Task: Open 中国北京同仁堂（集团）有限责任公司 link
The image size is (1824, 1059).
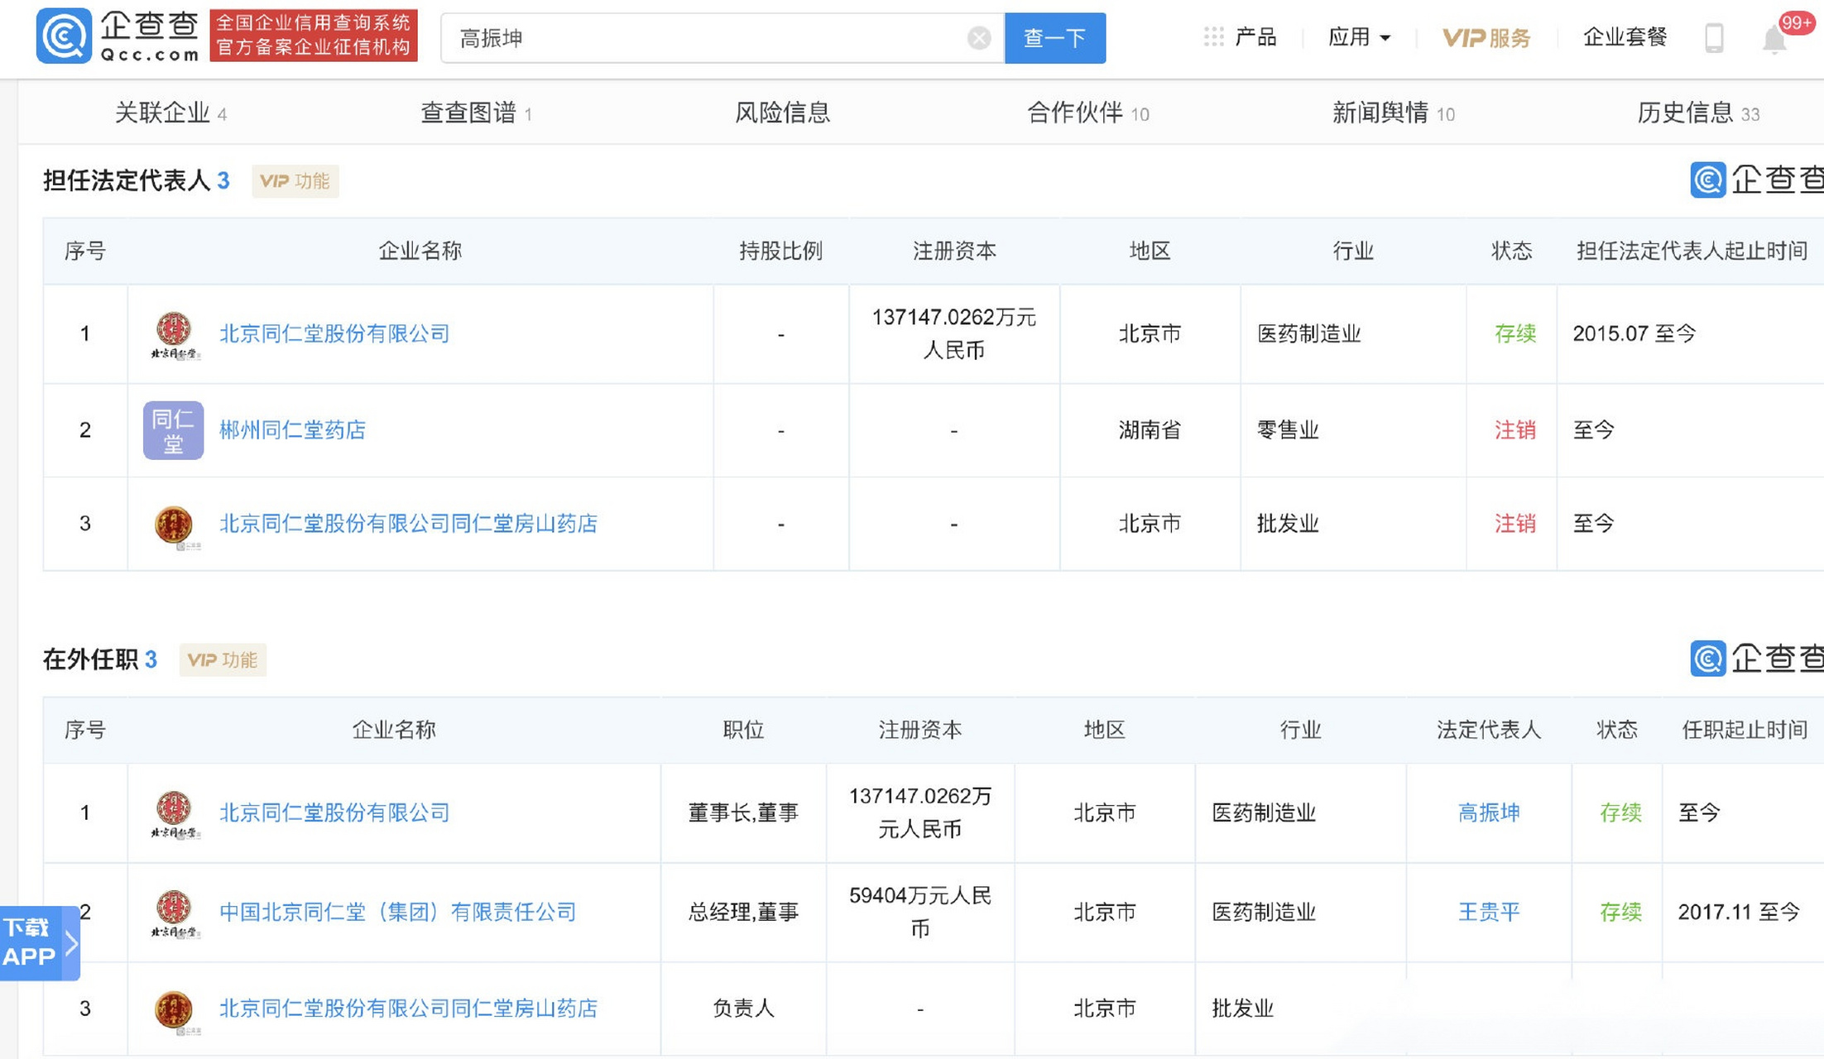Action: 397,912
